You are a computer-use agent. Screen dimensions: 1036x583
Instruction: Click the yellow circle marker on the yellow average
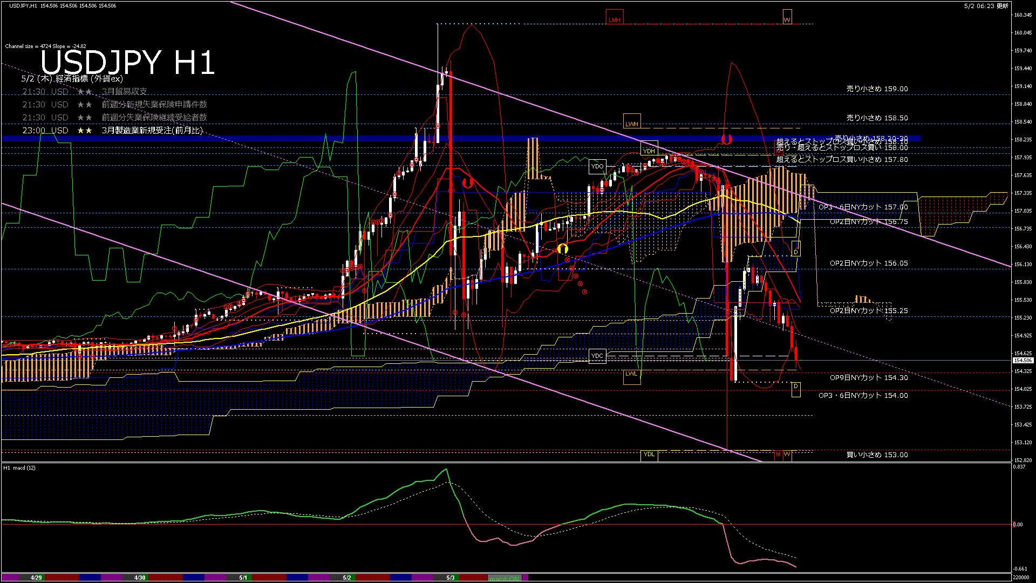click(563, 249)
